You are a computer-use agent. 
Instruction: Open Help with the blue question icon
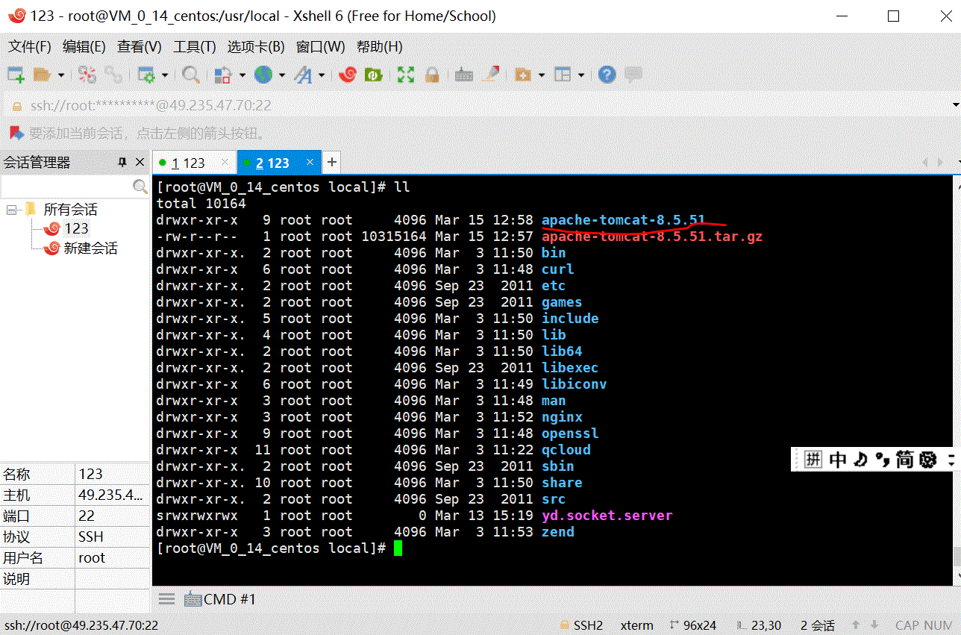(x=607, y=75)
